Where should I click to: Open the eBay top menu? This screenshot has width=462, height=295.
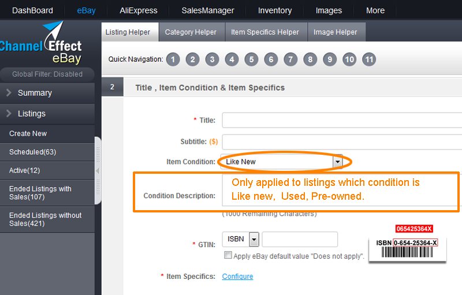[x=86, y=10]
